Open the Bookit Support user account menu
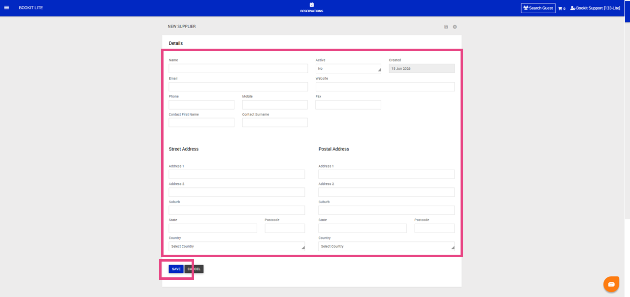The image size is (630, 297). (595, 8)
